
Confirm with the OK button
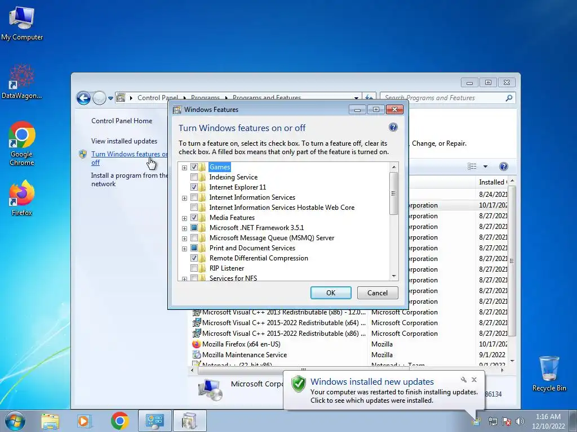[331, 292]
